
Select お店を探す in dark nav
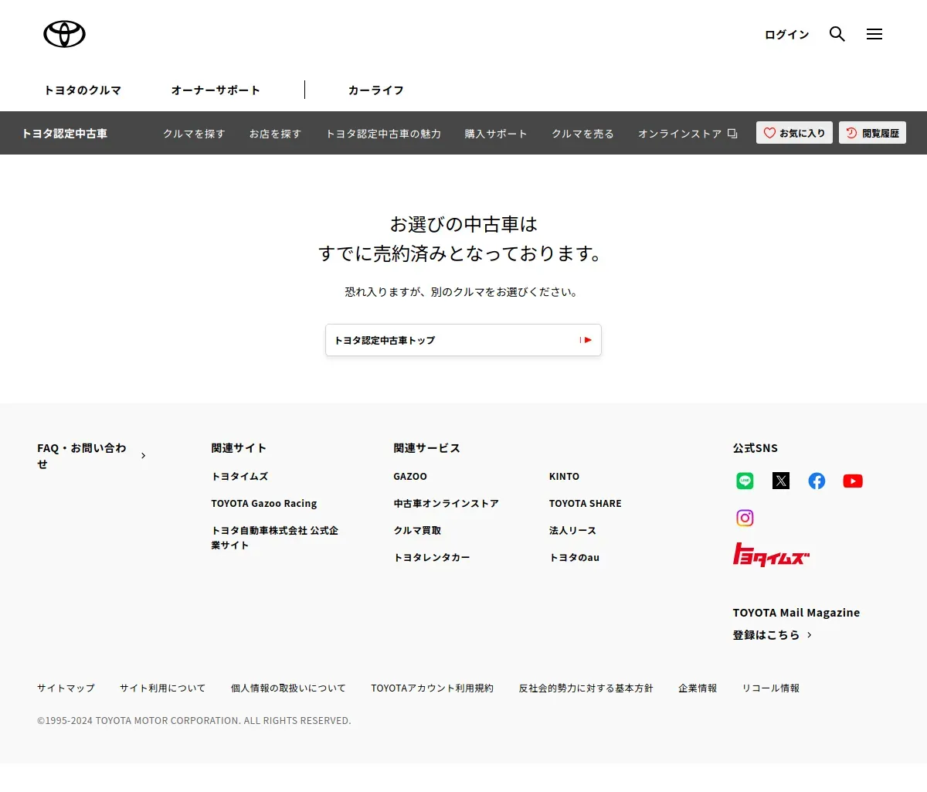[275, 134]
